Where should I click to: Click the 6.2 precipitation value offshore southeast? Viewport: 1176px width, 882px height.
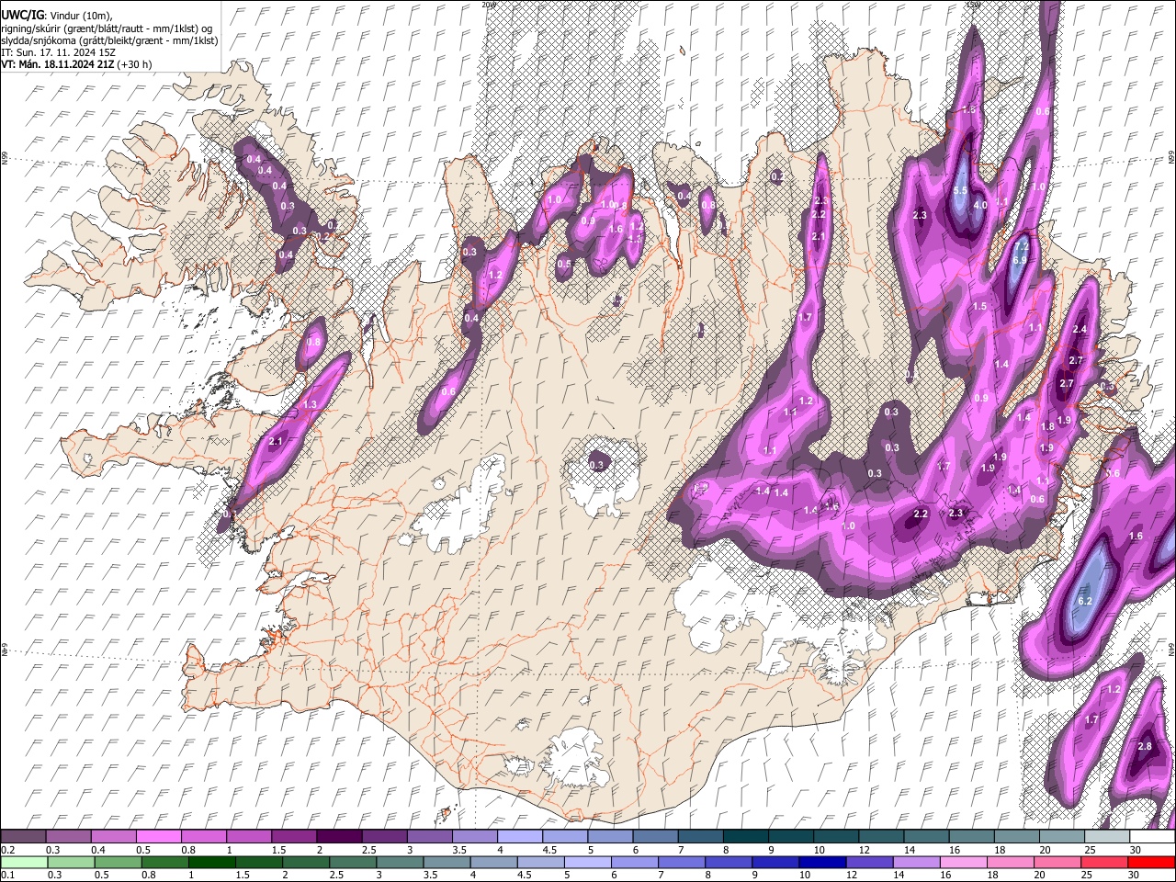click(x=1084, y=601)
